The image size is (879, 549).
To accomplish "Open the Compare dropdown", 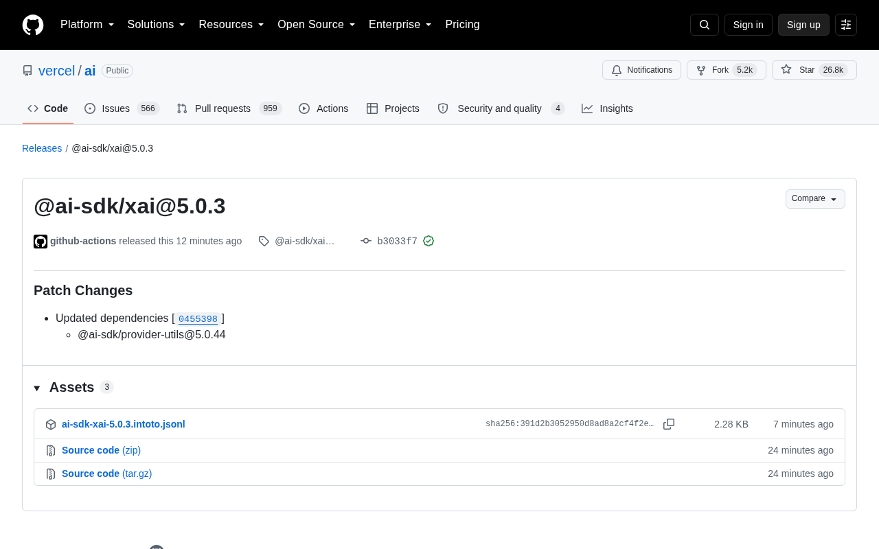I will (x=815, y=199).
